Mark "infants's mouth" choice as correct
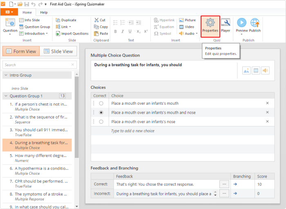This screenshot has height=209, width=286. point(101,103)
